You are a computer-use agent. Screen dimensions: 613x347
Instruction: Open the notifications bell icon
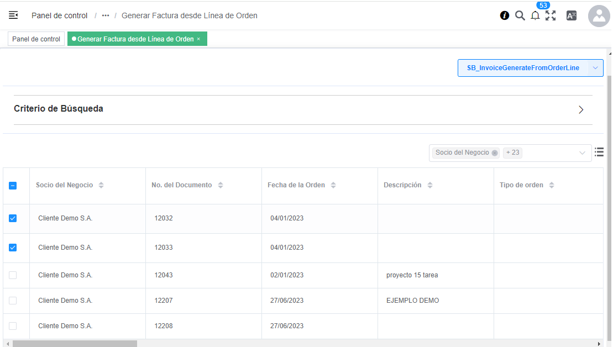[x=535, y=15]
